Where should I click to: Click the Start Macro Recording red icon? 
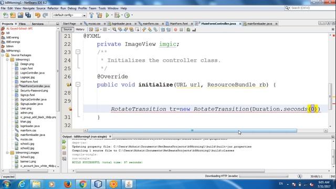[175, 29]
